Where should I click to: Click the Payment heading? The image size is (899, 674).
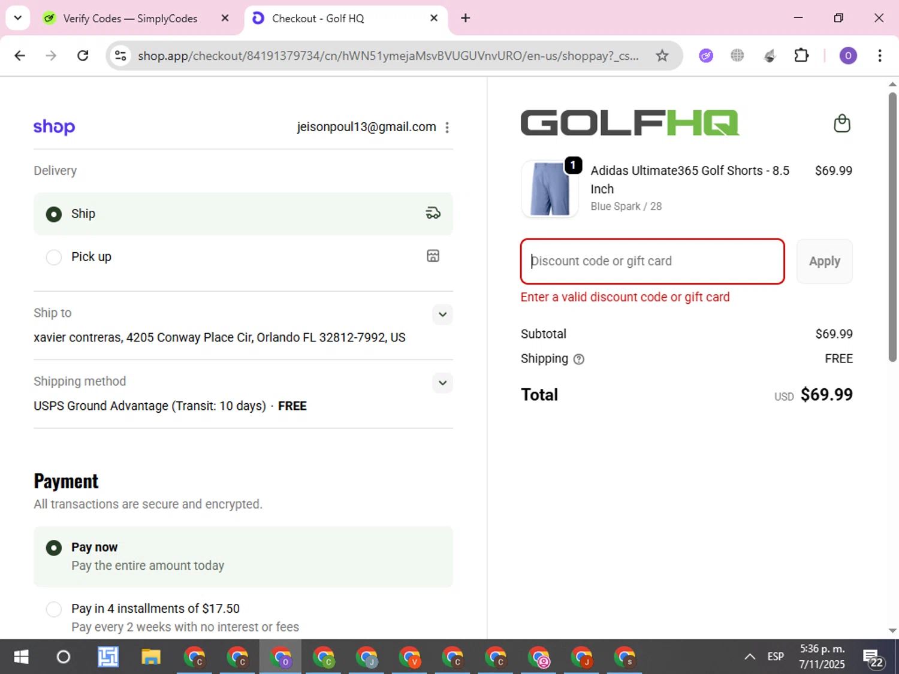click(66, 481)
